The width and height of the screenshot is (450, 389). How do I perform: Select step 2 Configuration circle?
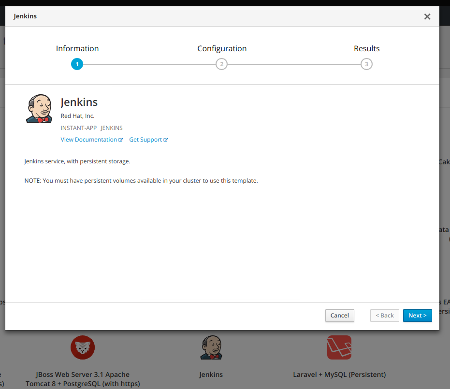pyautogui.click(x=221, y=64)
